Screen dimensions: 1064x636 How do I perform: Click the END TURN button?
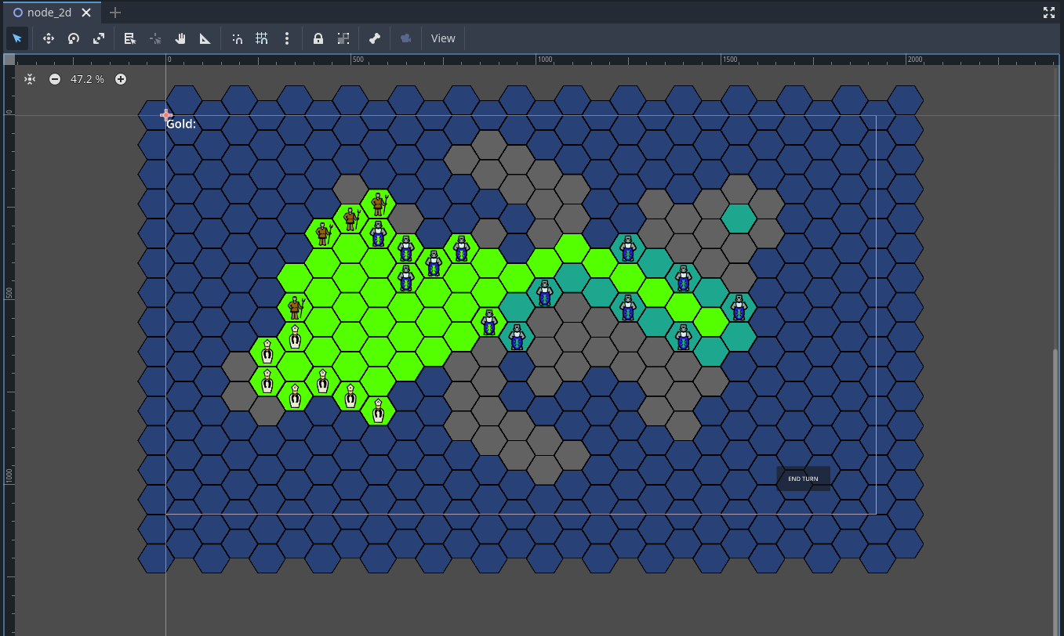click(803, 479)
